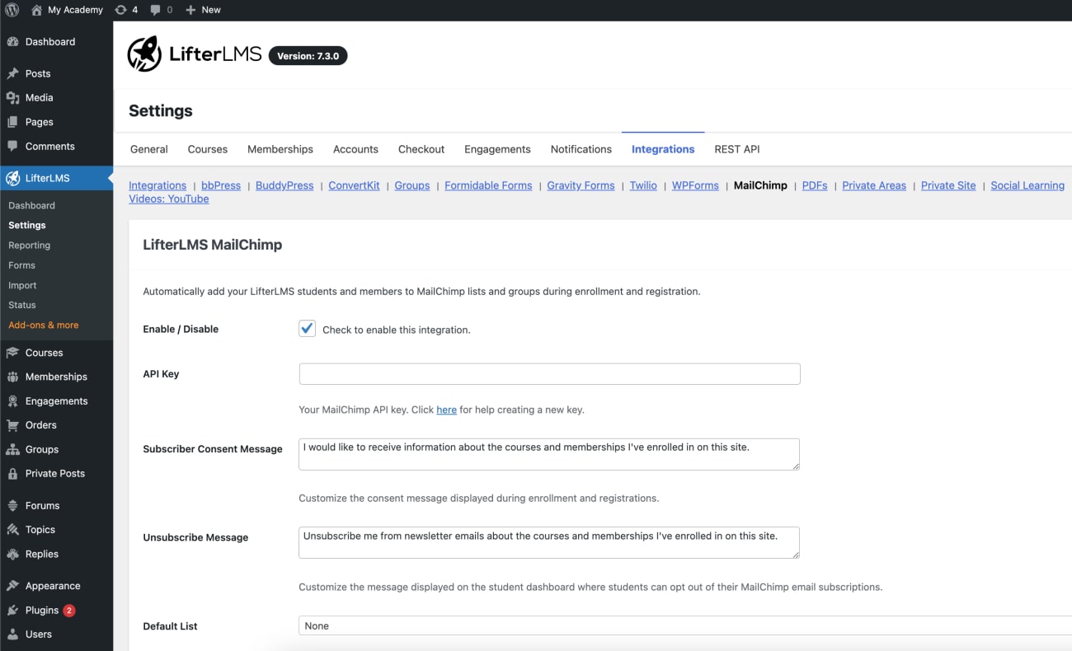Switch to the Engagements settings tab
The width and height of the screenshot is (1072, 651).
pos(497,149)
